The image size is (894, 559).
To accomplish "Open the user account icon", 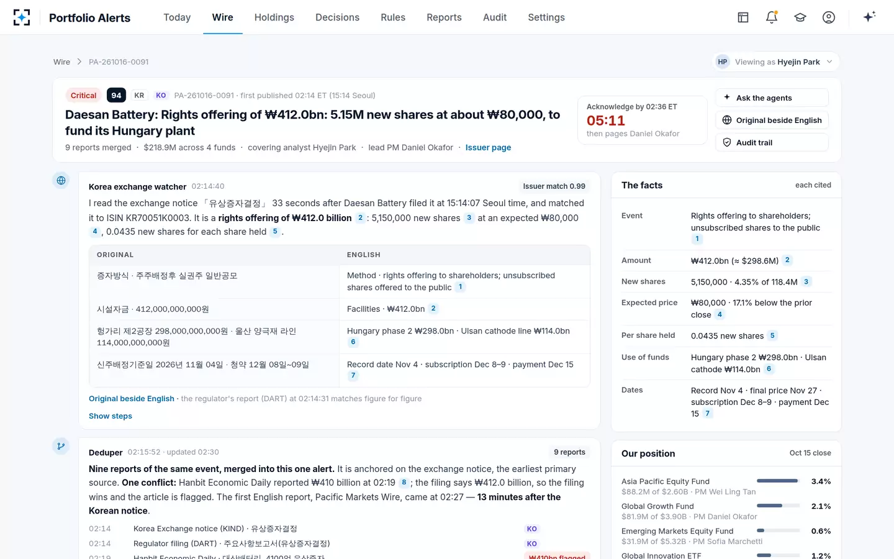I will (829, 17).
